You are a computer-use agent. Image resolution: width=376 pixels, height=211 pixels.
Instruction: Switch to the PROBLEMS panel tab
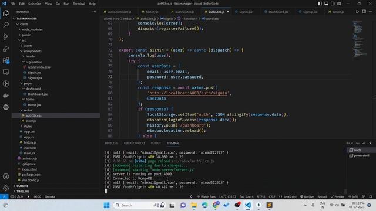pos(112,143)
